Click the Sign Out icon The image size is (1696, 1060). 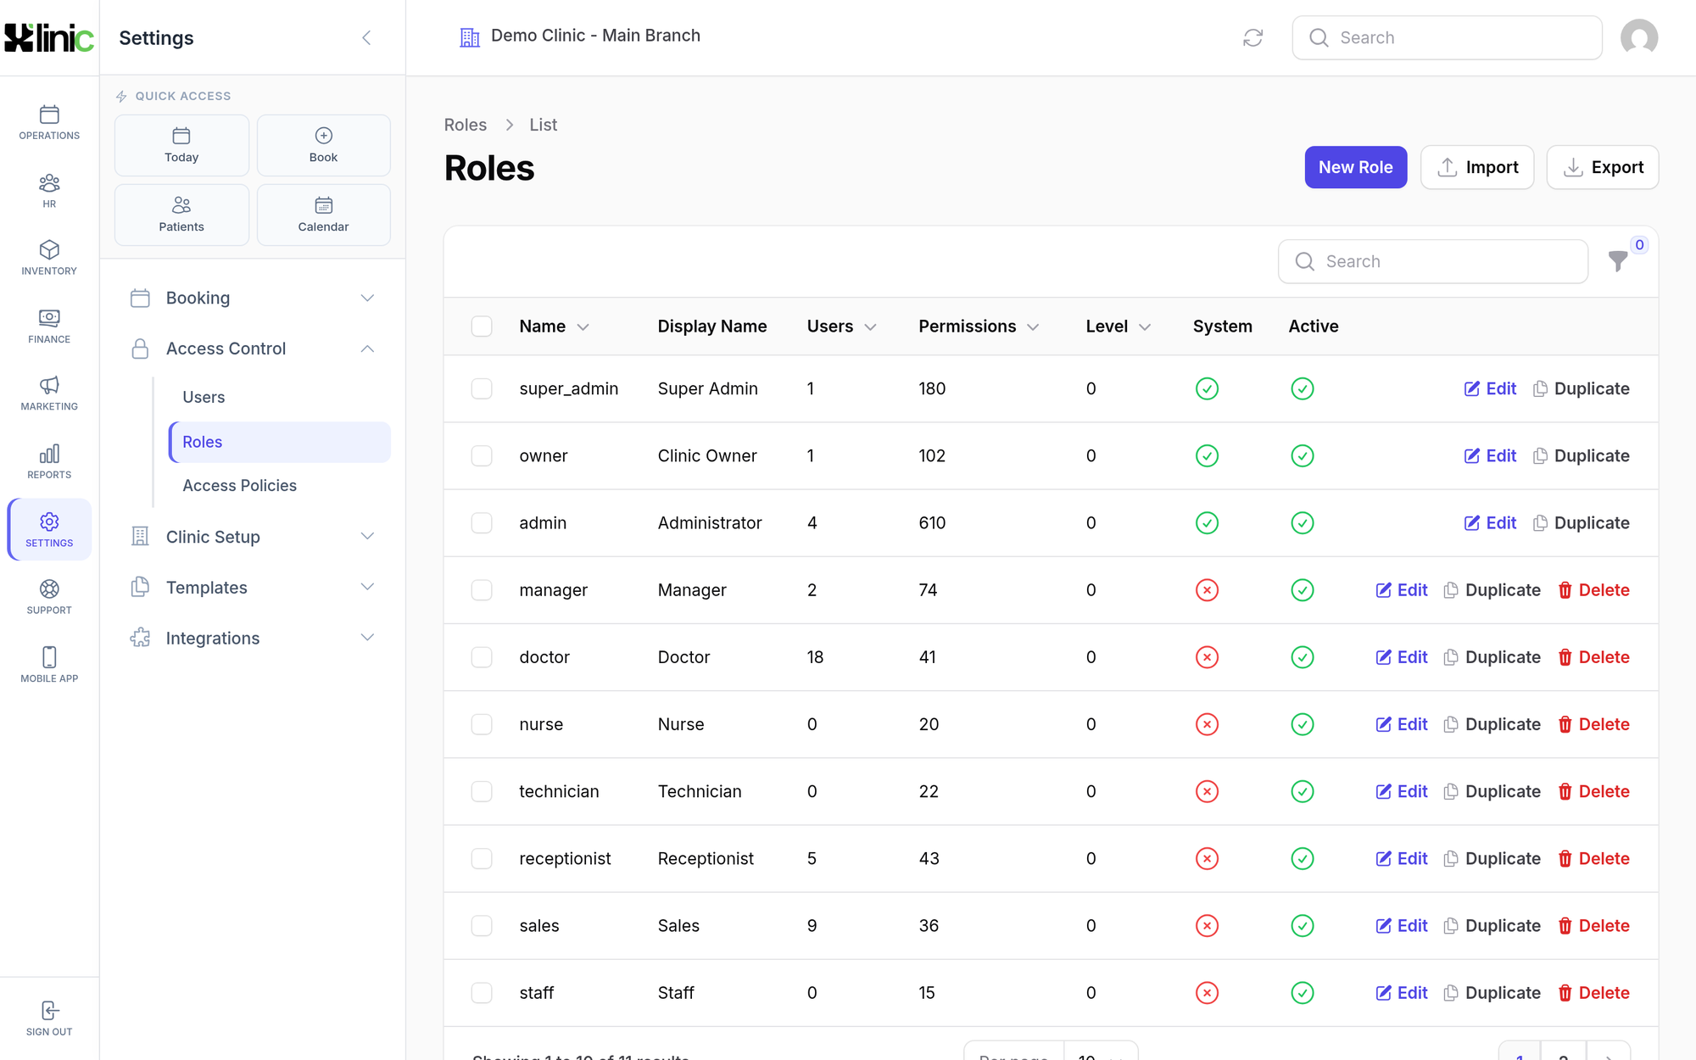click(x=49, y=1010)
